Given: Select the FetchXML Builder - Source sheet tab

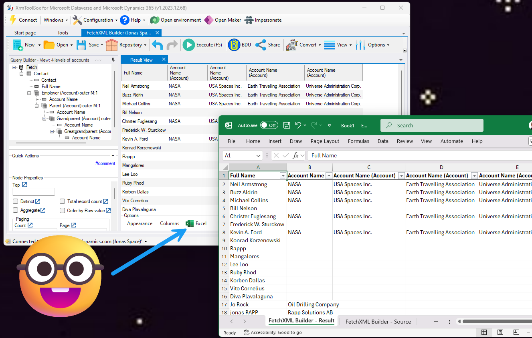Looking at the screenshot, I should (378, 322).
